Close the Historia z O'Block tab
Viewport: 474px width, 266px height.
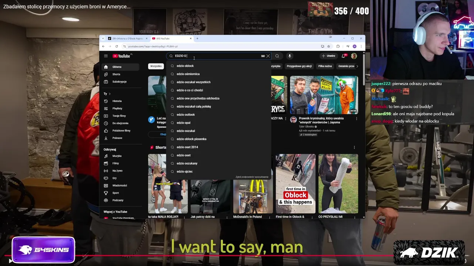point(147,38)
